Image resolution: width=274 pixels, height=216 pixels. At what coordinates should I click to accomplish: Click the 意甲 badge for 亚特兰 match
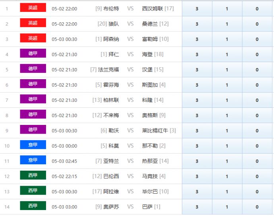click(33, 160)
